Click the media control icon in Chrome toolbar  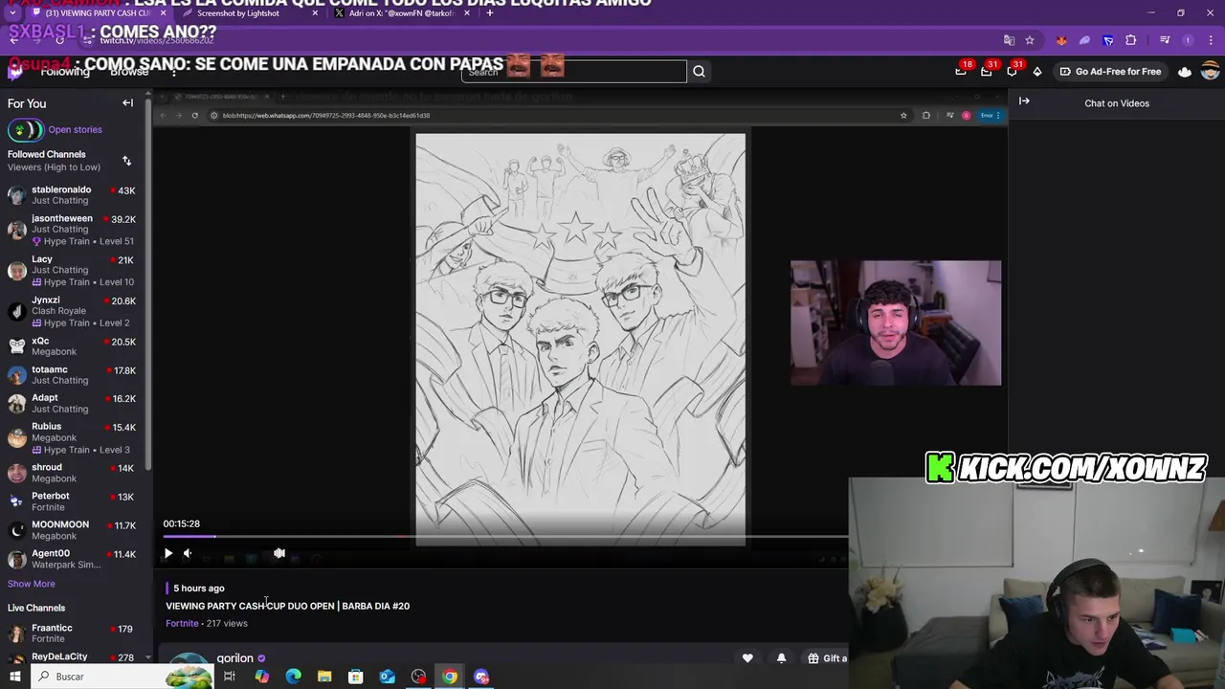coord(1165,40)
